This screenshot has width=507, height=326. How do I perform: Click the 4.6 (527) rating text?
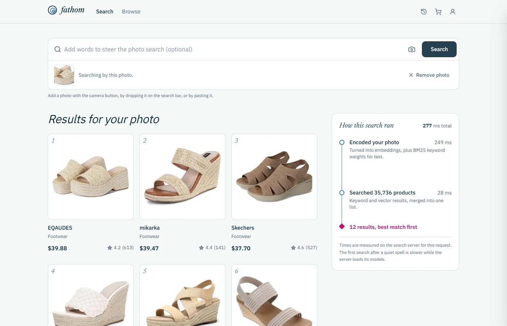tap(307, 248)
